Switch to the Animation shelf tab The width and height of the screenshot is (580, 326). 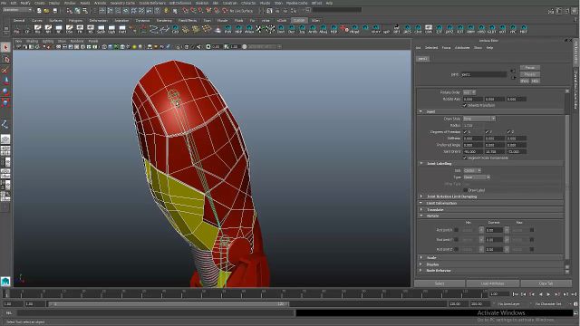121,20
